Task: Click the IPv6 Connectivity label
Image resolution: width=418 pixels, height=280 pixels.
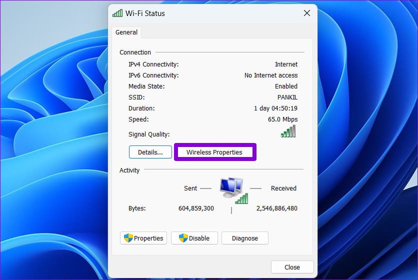Action: point(153,75)
